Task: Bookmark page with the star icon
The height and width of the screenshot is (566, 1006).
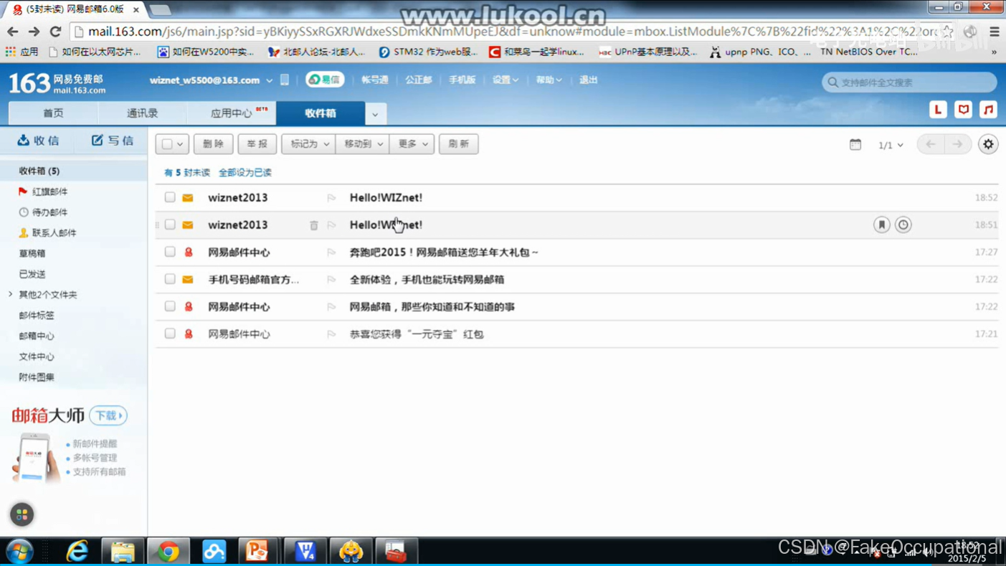Action: coord(947,32)
